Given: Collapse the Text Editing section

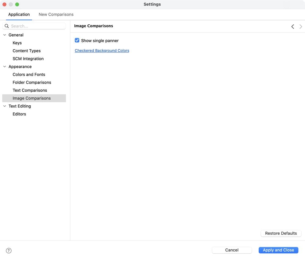Looking at the screenshot, I should (5, 106).
